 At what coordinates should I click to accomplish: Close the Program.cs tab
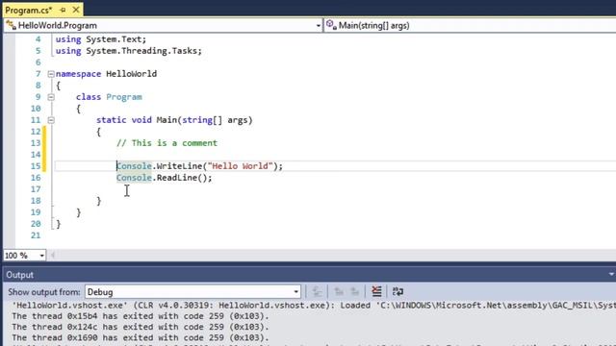76,10
